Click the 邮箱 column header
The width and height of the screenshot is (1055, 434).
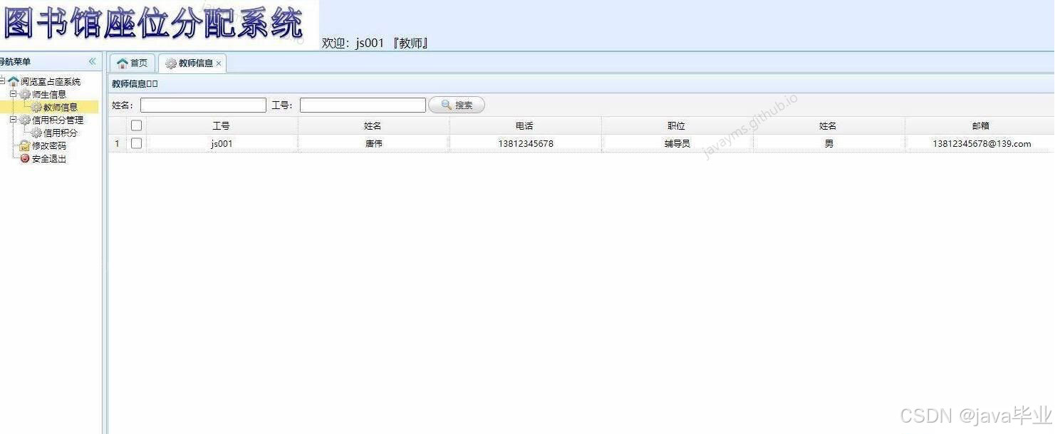coord(981,125)
